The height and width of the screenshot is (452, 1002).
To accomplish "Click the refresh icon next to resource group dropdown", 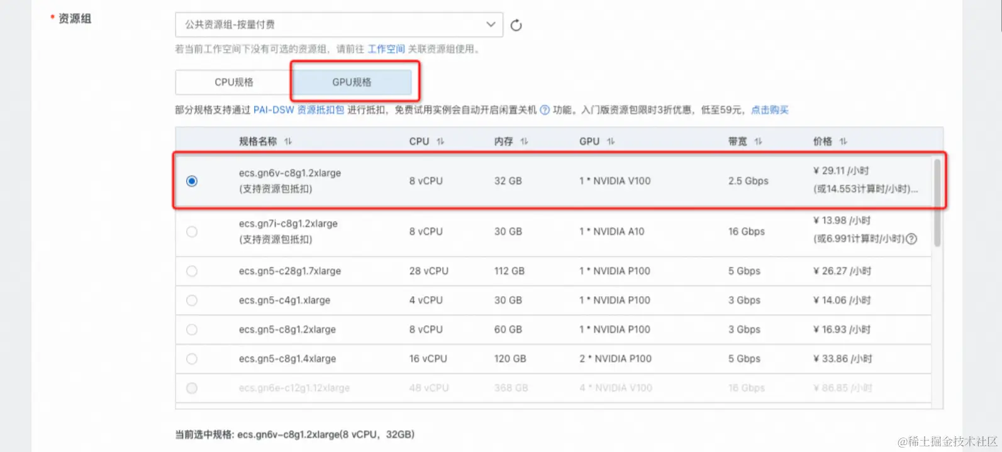I will pyautogui.click(x=516, y=25).
